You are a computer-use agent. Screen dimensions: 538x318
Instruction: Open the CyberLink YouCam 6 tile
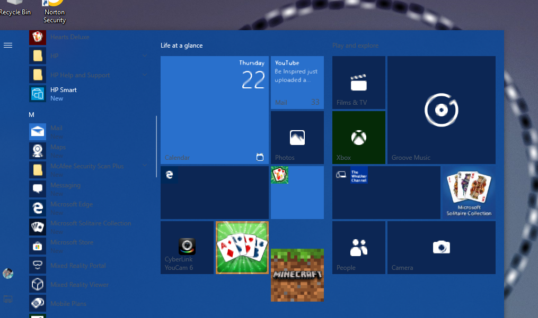pos(187,248)
